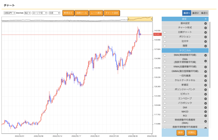The image size is (218, 140).
Task: Tick the パラボリック checkbox
Action: [x=165, y=103]
